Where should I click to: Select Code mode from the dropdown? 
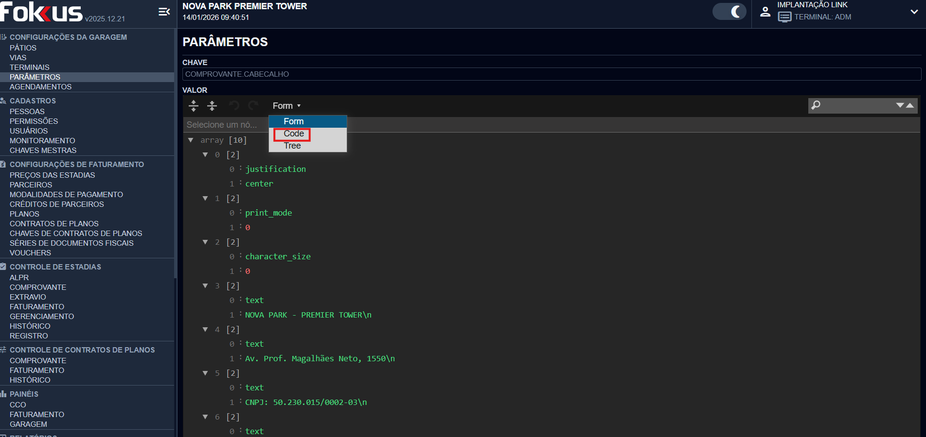(x=294, y=134)
